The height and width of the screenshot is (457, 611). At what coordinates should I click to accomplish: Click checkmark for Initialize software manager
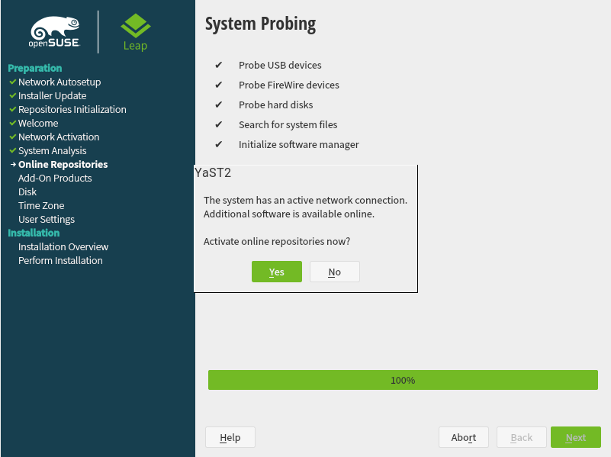(x=219, y=144)
